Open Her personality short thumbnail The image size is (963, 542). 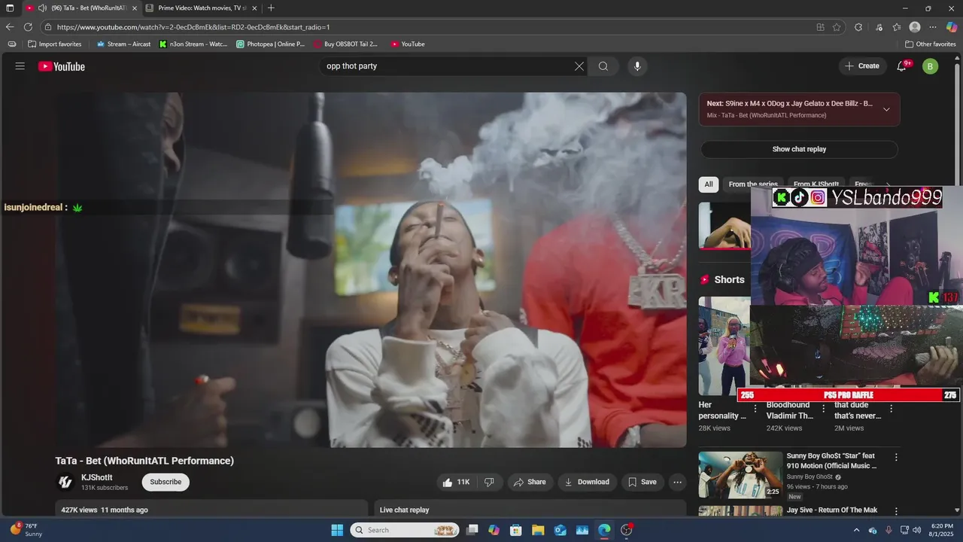click(724, 346)
